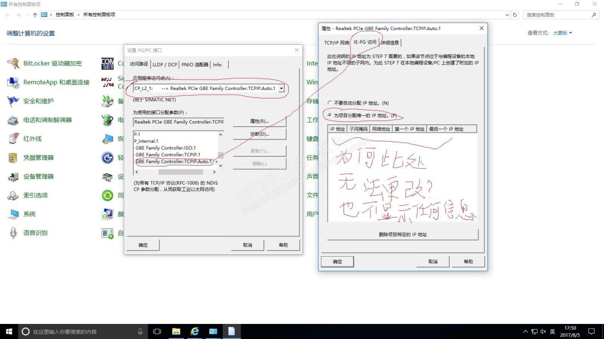
Task: Go up one level in Explorer
Action: (35, 15)
